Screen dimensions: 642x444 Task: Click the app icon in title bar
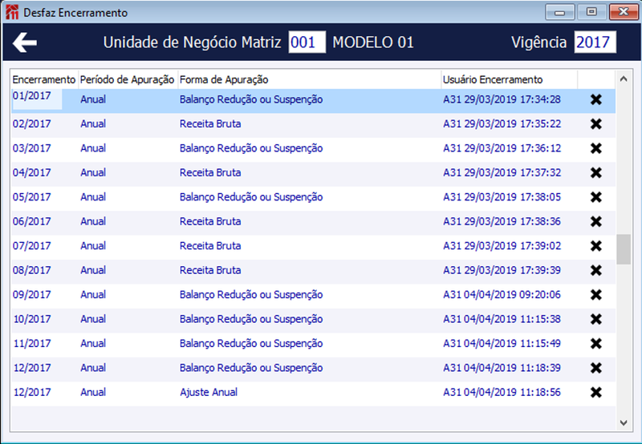(12, 12)
